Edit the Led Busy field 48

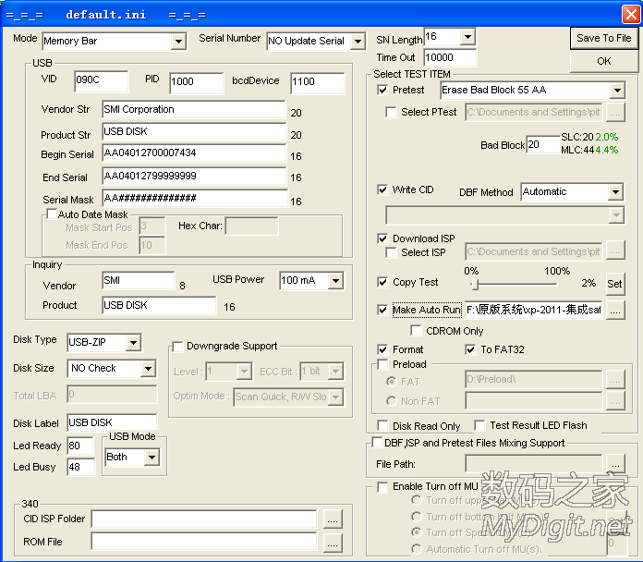pyautogui.click(x=80, y=467)
